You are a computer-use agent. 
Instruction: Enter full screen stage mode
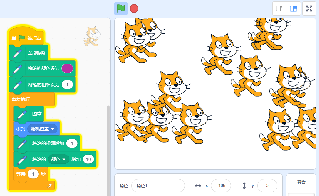pyautogui.click(x=309, y=8)
